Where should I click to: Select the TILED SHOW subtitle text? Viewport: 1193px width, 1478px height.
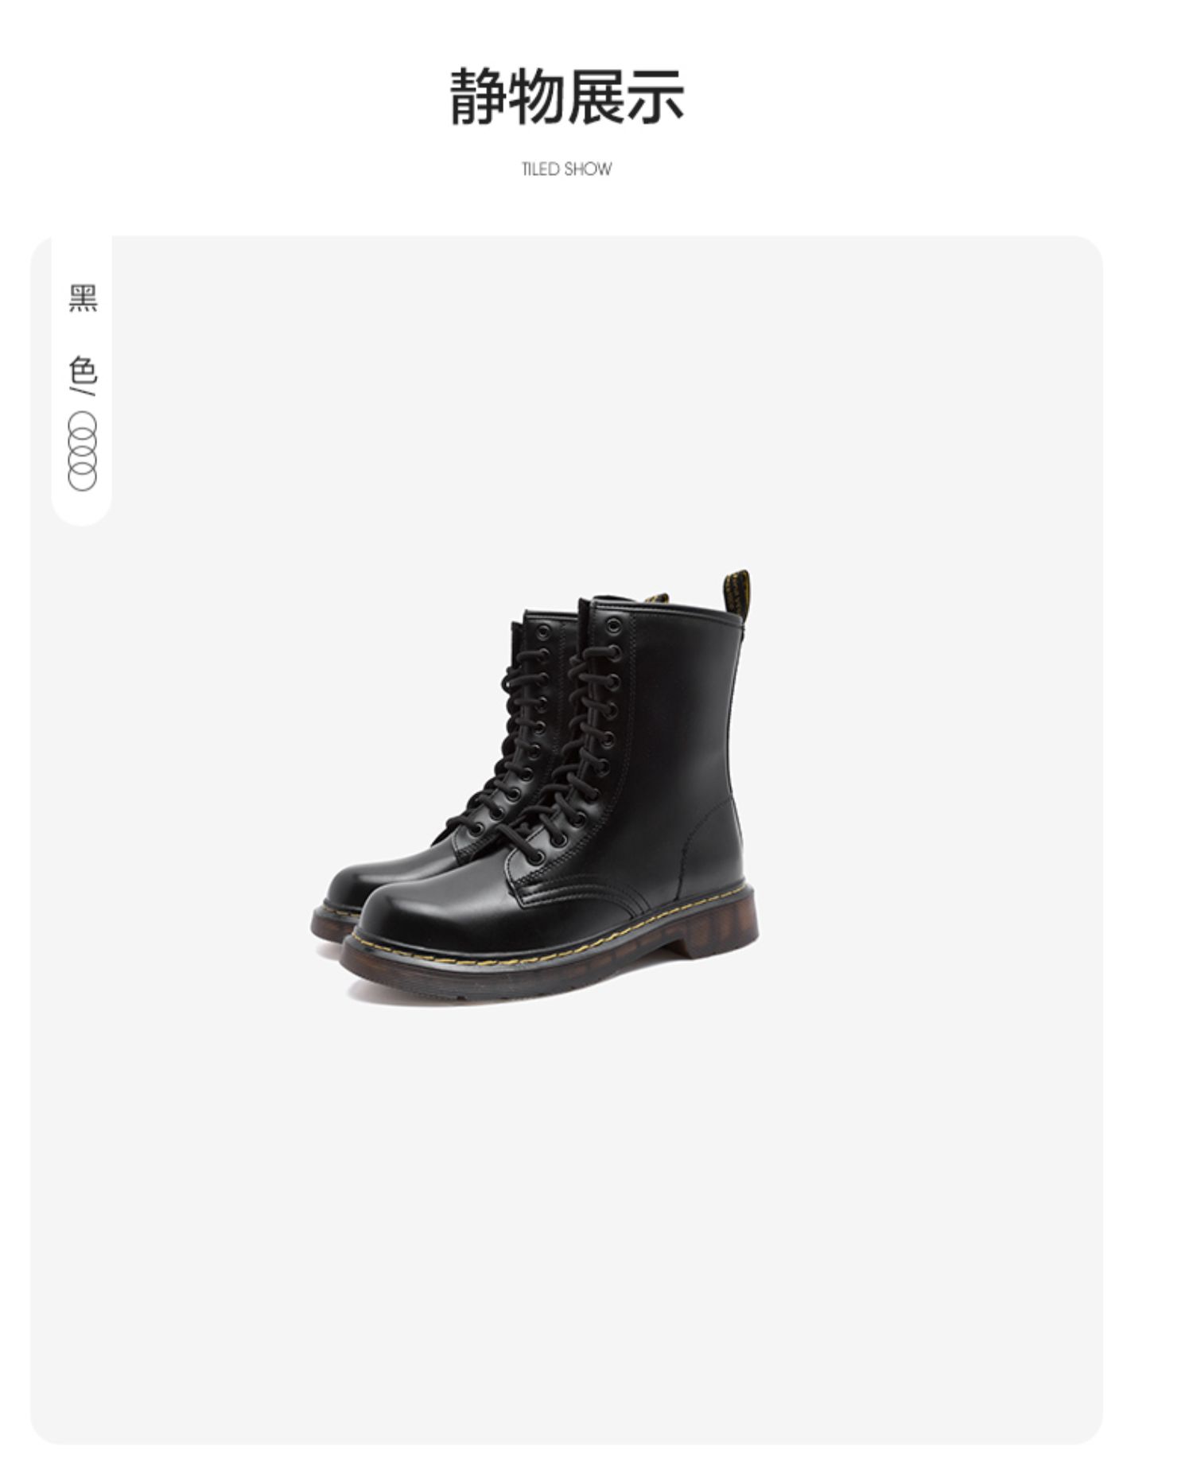point(566,169)
